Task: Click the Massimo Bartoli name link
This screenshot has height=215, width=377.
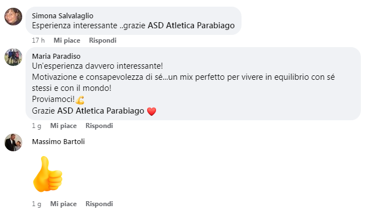Action: [x=58, y=141]
